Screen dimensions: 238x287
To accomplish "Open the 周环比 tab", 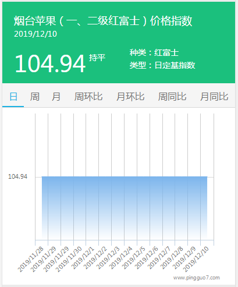I will tap(88, 97).
